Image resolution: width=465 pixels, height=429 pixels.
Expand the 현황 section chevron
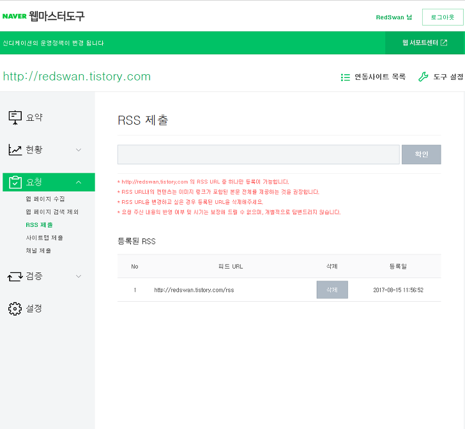tap(79, 150)
